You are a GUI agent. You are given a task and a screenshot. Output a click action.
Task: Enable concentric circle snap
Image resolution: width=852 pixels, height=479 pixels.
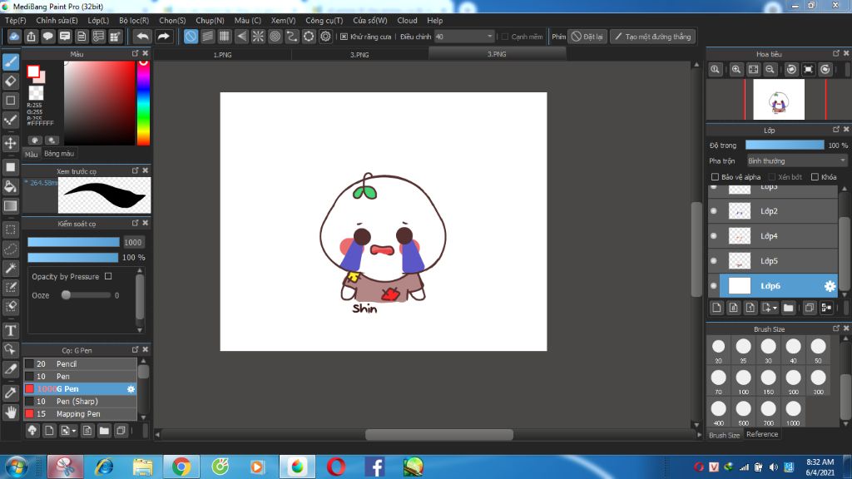point(275,37)
